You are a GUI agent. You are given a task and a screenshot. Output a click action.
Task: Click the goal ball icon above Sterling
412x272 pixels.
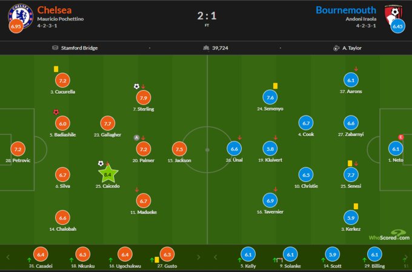click(136, 86)
